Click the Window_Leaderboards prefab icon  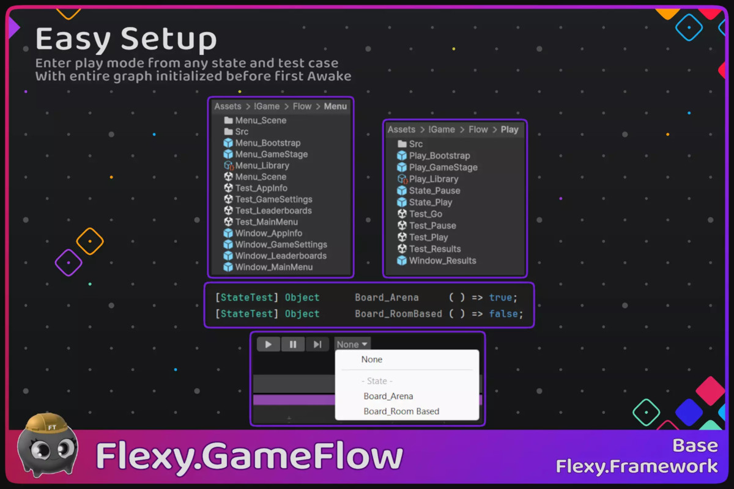229,256
